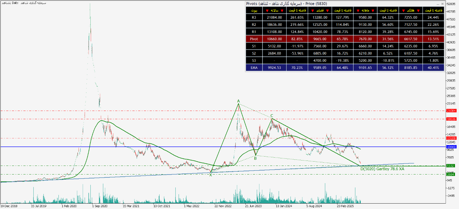
Task: Close the Pivots panel
Action: 442,4
